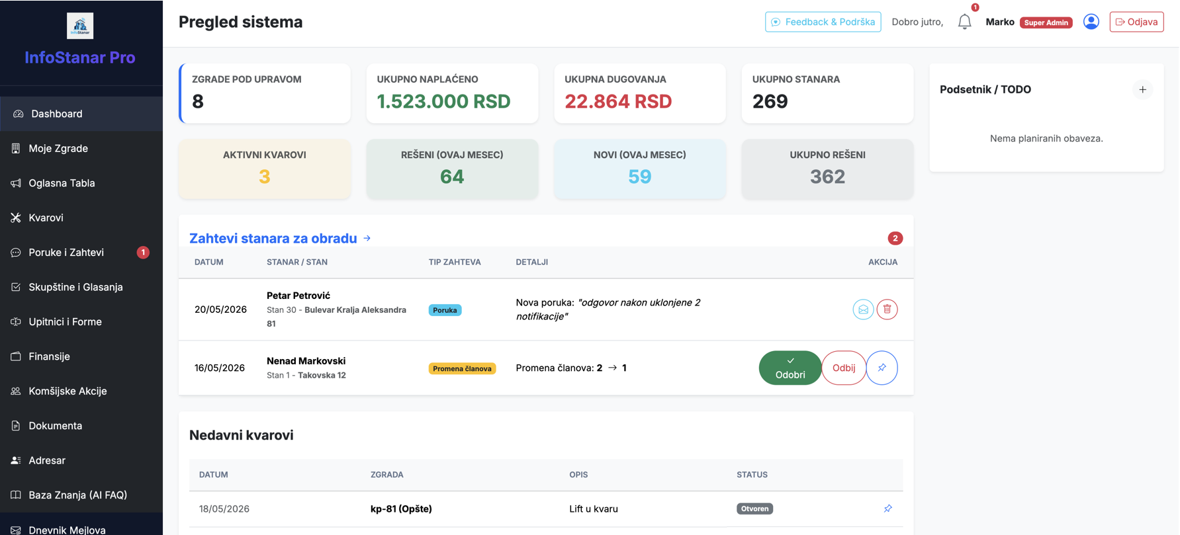1180x535 pixels.
Task: Open the Ukupno rešeni card
Action: click(827, 168)
